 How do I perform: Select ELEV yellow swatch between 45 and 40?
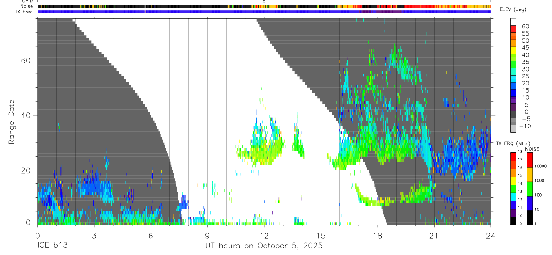pos(513,50)
